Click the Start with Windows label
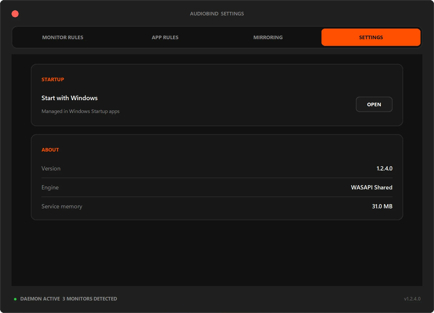 click(x=69, y=98)
